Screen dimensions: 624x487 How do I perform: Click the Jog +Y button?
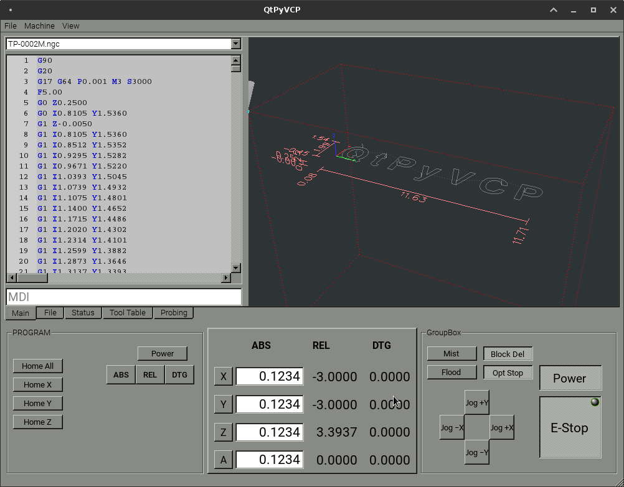477,402
